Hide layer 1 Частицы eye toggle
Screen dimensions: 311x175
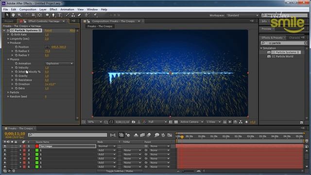5,146
